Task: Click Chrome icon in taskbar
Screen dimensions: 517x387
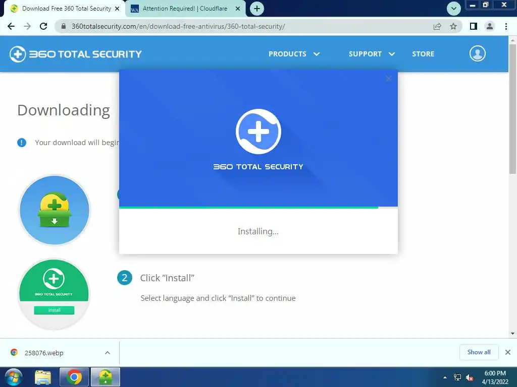Action: (74, 377)
